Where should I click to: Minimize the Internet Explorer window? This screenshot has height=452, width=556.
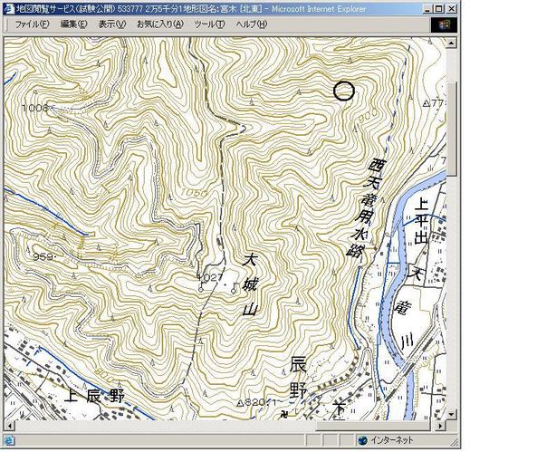pyautogui.click(x=429, y=8)
